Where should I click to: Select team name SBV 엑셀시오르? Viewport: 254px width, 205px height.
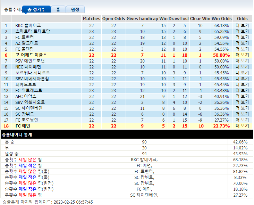click(x=30, y=102)
